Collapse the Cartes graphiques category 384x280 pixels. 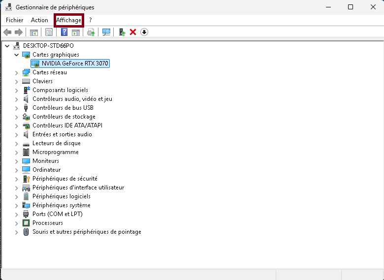16,55
